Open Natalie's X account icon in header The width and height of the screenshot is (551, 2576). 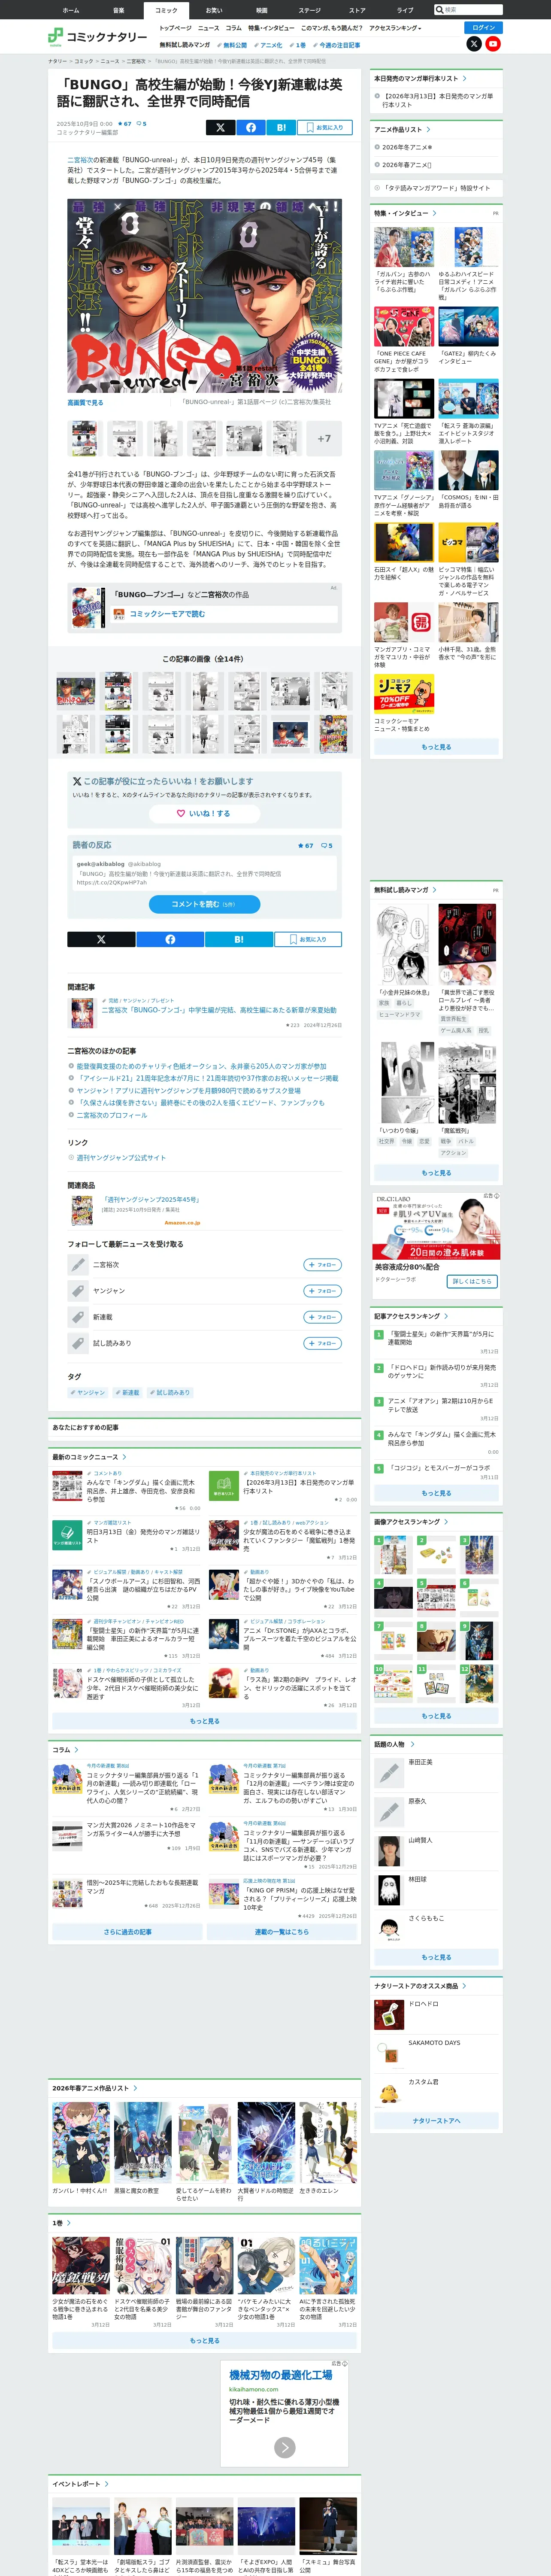(474, 44)
